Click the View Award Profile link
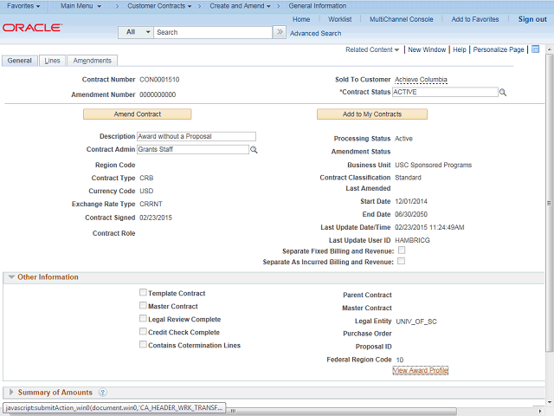This screenshot has width=554, height=416. (420, 371)
